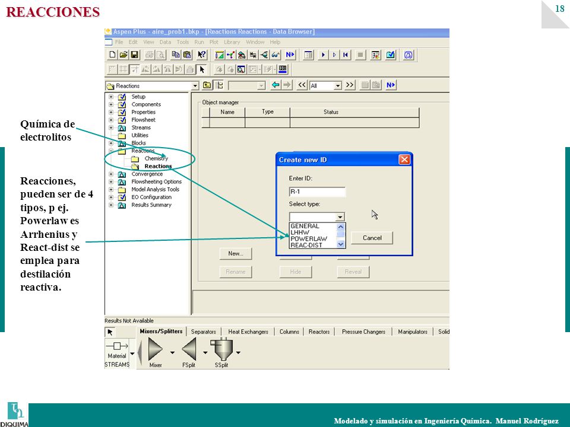570x427 pixels.
Task: Expand the Components tree node
Action: (x=111, y=104)
